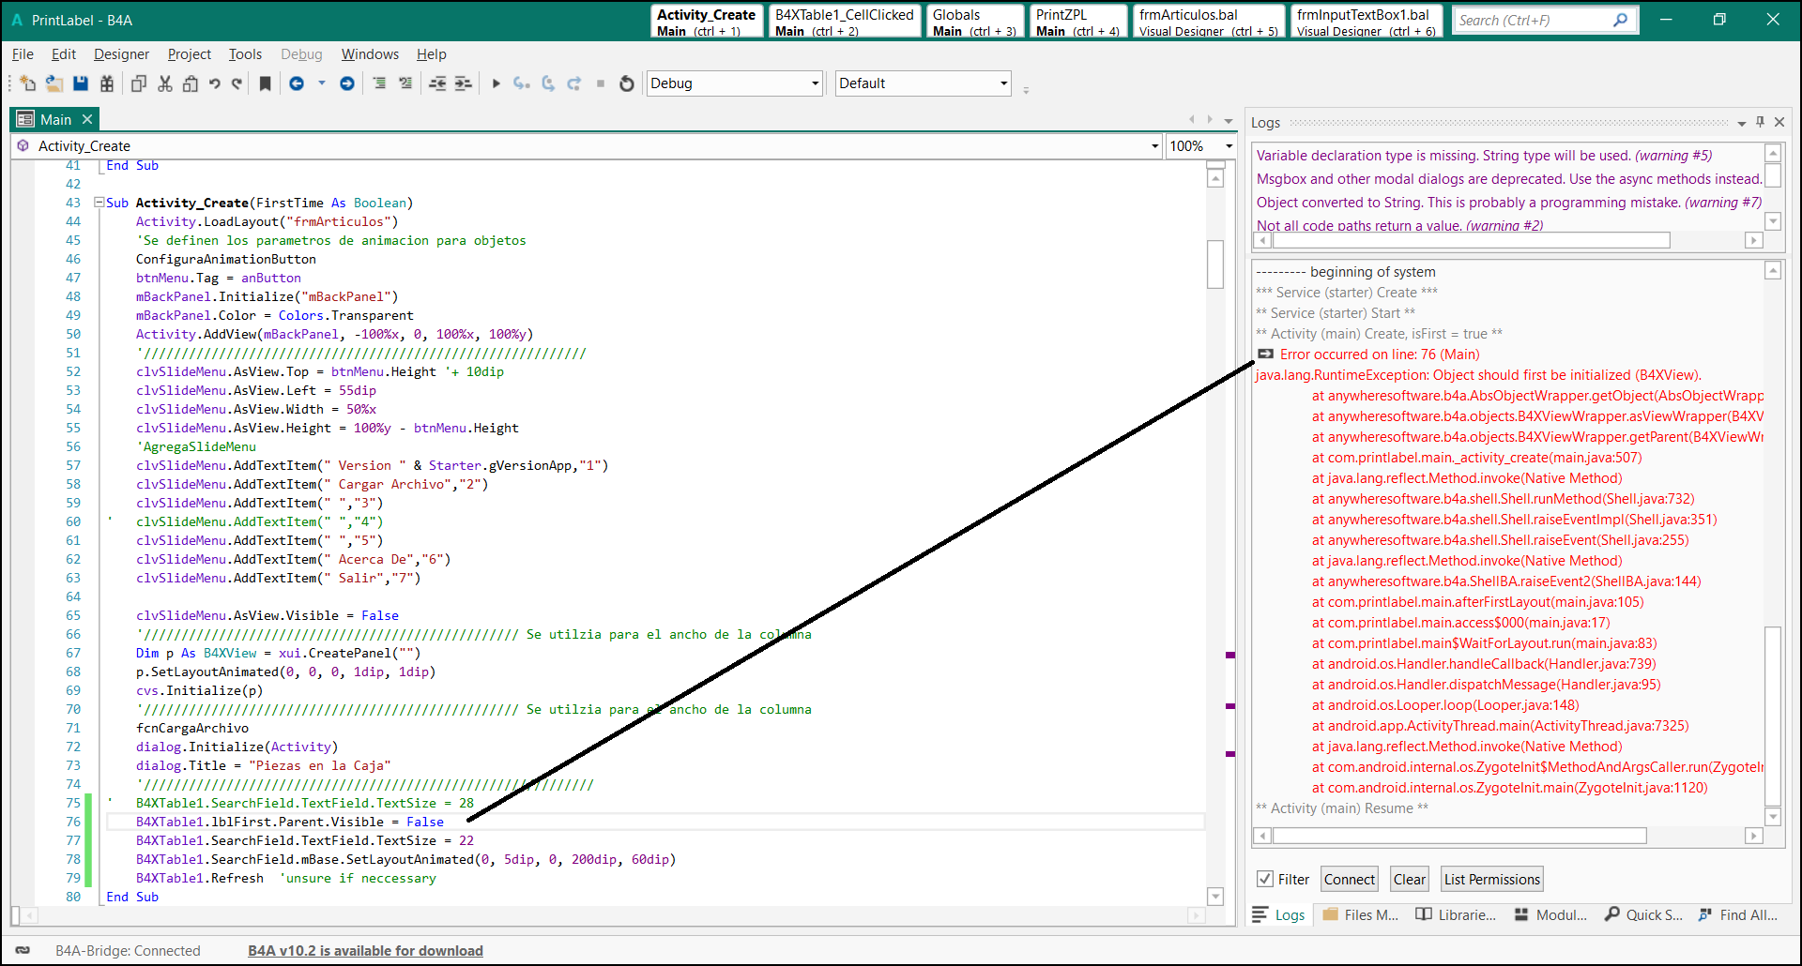Click the Connect button in Logs
1802x966 pixels.
(1350, 879)
